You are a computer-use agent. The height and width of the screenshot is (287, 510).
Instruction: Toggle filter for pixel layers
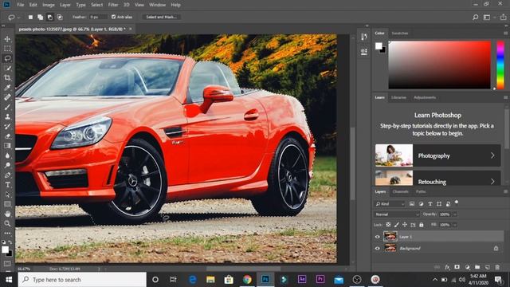click(412, 204)
